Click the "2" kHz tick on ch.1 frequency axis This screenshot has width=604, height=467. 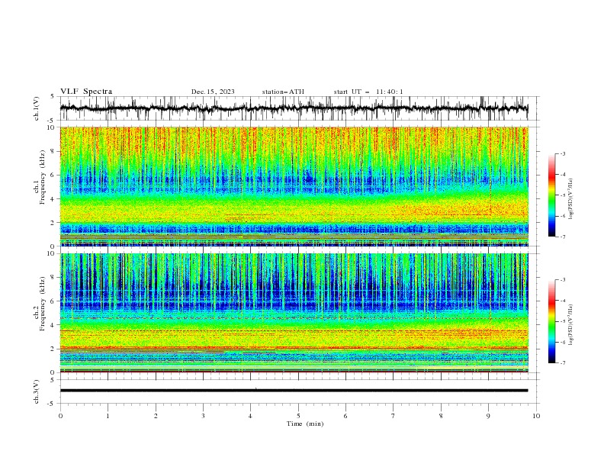pyautogui.click(x=53, y=223)
